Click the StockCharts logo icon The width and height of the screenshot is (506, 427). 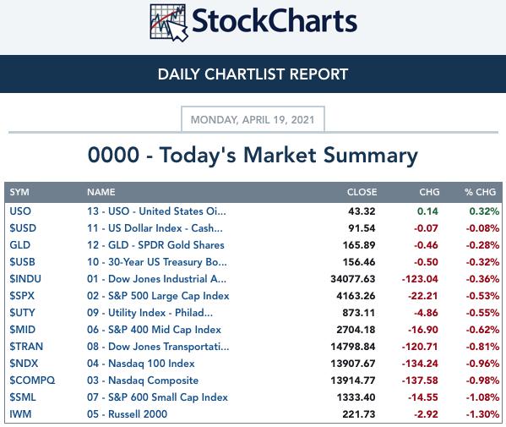169,23
